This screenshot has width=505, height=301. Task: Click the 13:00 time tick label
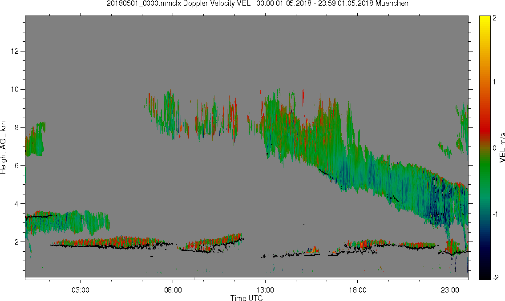265,290
